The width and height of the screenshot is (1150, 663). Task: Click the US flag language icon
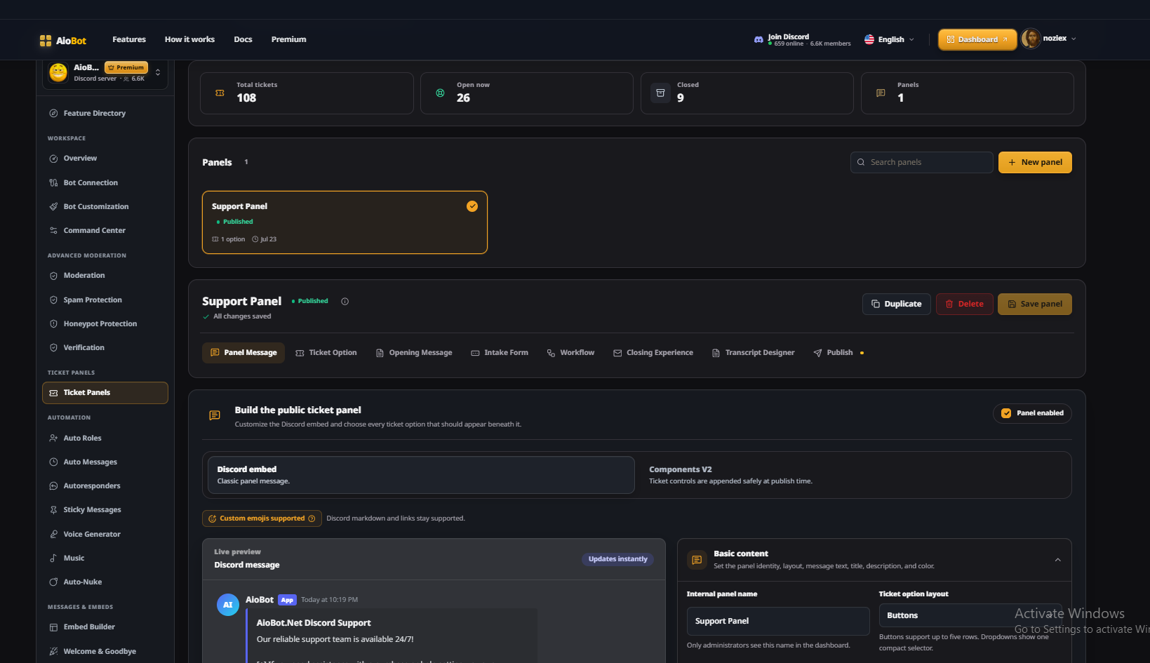pyautogui.click(x=869, y=39)
